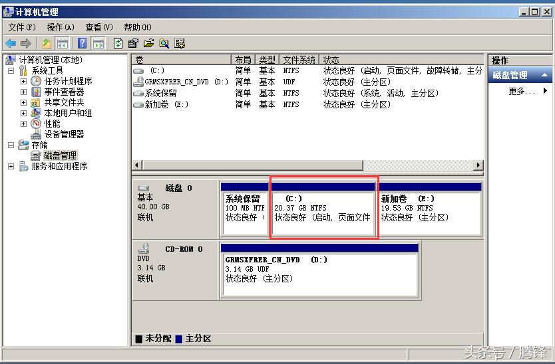Click the Properties toolbar icon
The height and width of the screenshot is (364, 555).
[x=133, y=43]
